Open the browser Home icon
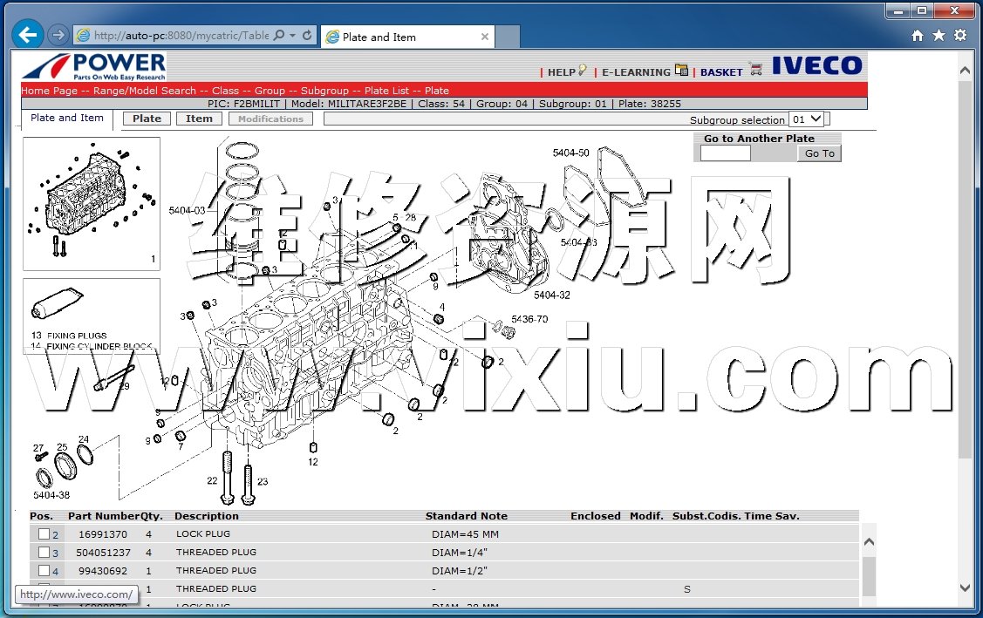This screenshot has height=618, width=983. click(917, 36)
